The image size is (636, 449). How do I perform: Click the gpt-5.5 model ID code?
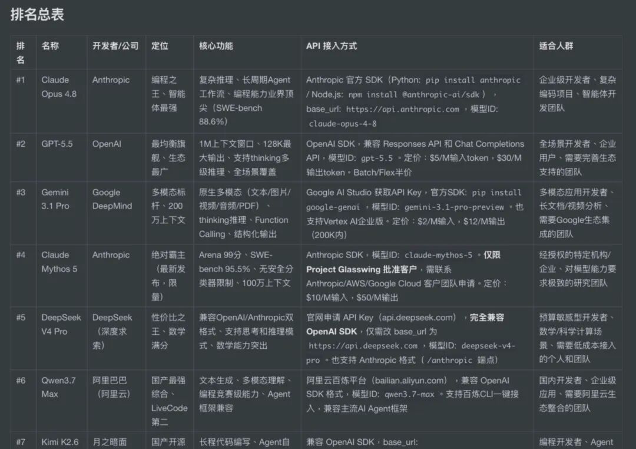[377, 159]
